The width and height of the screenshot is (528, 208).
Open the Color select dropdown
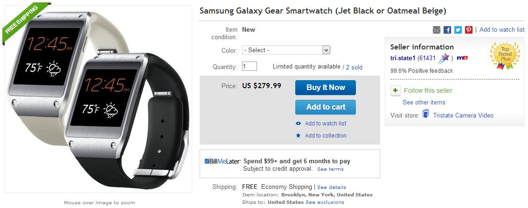pyautogui.click(x=286, y=50)
